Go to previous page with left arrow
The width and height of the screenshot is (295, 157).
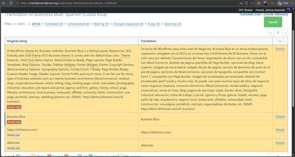271,32
